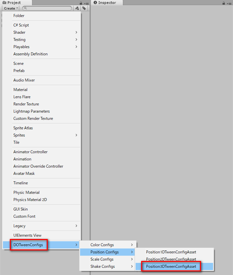Expand the Playables submenu

(x=42, y=46)
